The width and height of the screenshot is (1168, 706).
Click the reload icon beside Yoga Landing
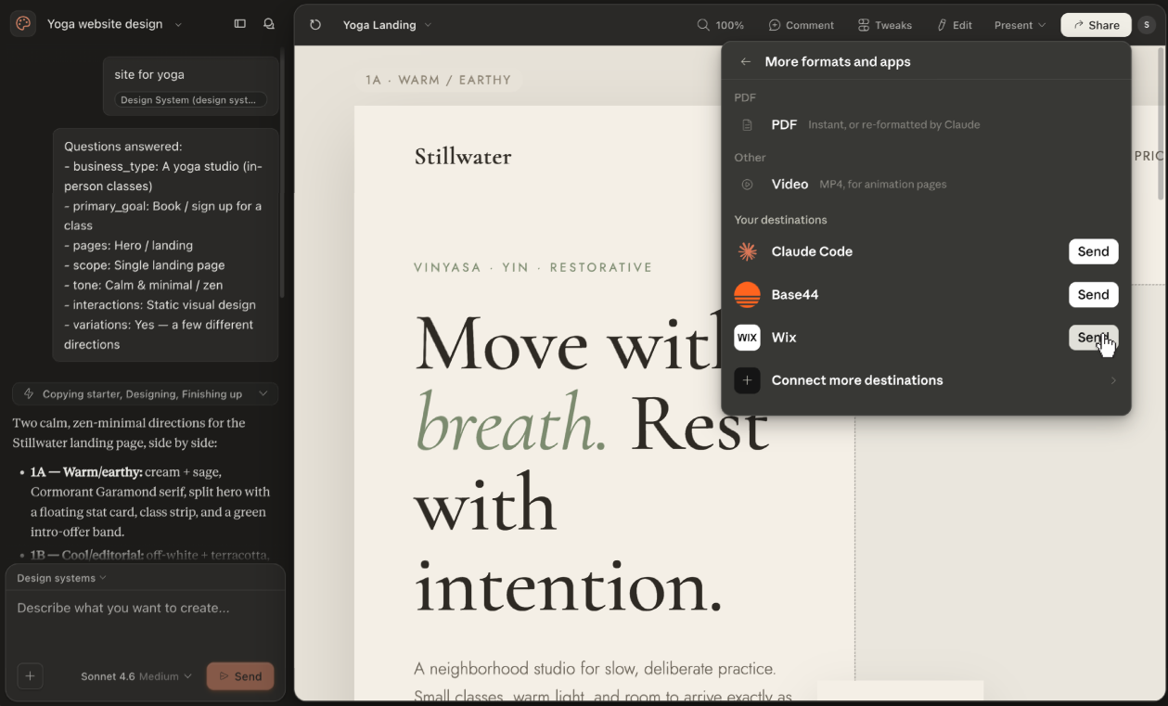(x=315, y=25)
